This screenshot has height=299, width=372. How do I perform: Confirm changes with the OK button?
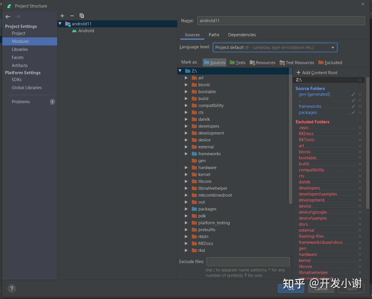pos(291,289)
